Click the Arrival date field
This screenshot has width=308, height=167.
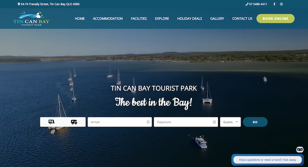[x=120, y=122]
